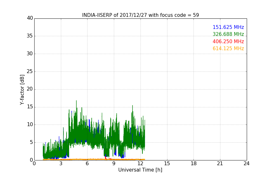The height and width of the screenshot is (183, 274).
Task: Select the 614.125 MHz legend label
Action: pyautogui.click(x=228, y=49)
